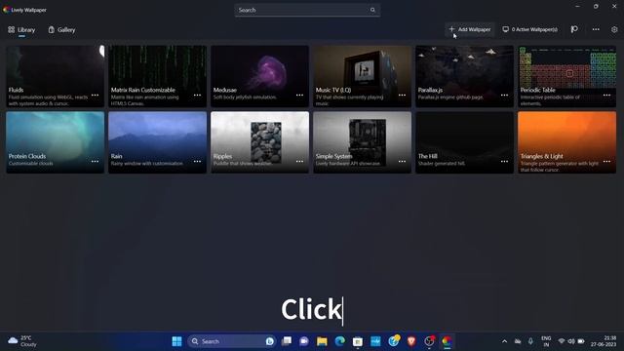
Task: Select the Ripples wallpaper
Action: click(259, 142)
